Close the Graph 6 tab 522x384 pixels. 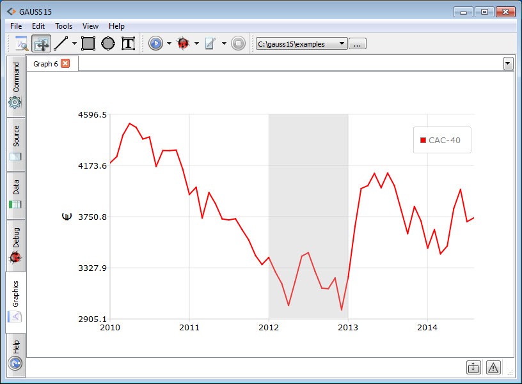(x=65, y=63)
